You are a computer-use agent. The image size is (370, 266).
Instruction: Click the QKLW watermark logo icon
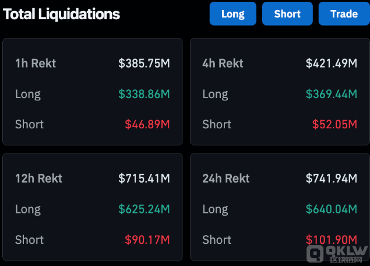pyautogui.click(x=316, y=254)
